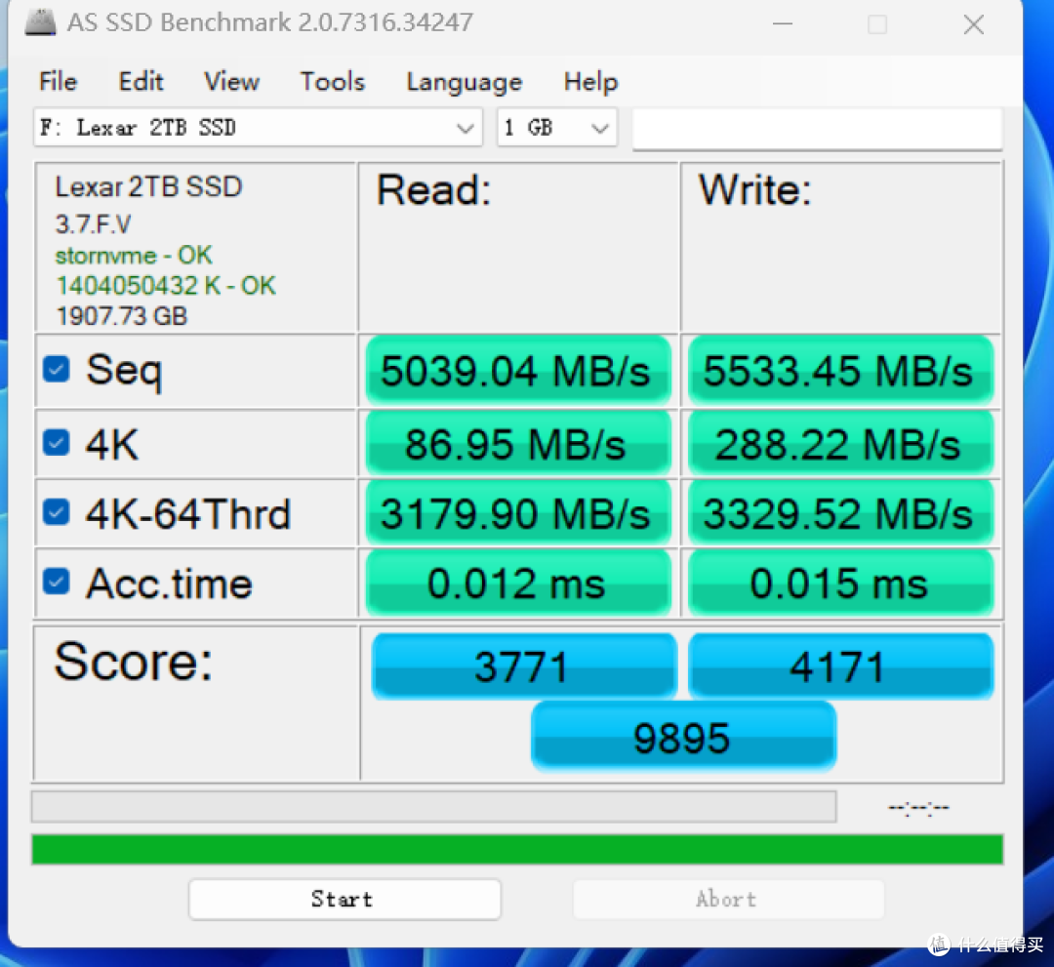This screenshot has width=1054, height=967.
Task: Open the Language menu
Action: pos(464,82)
